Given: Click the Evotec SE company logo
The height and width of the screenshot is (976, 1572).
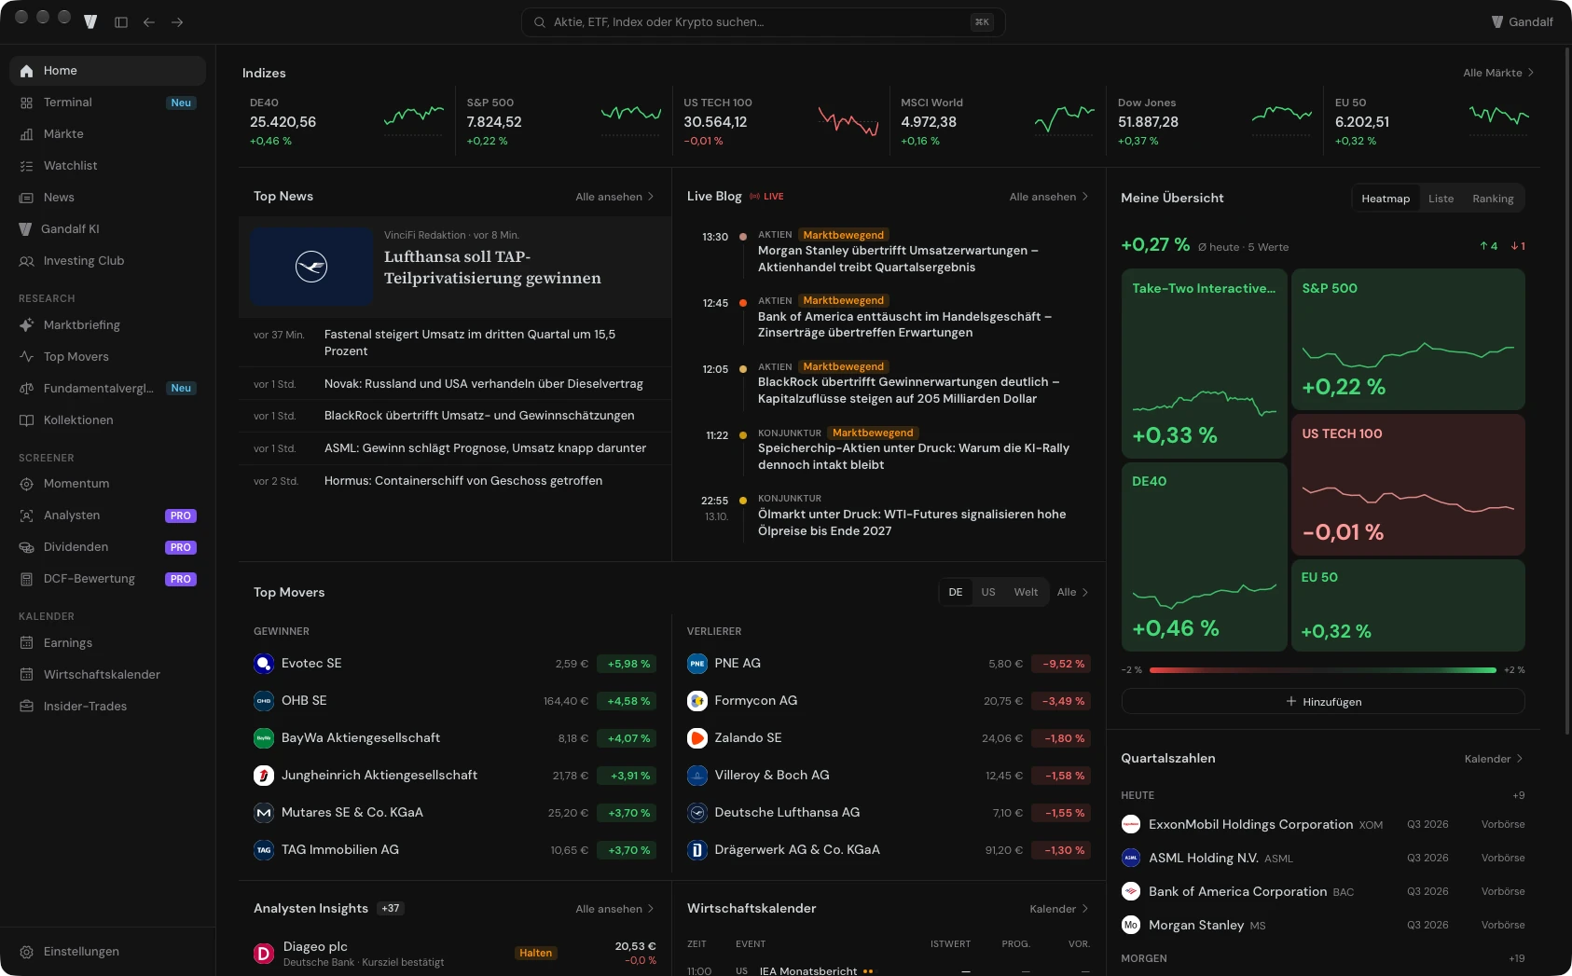Looking at the screenshot, I should 264,664.
